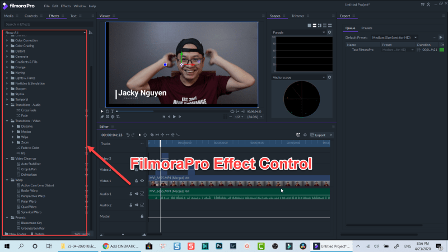The width and height of the screenshot is (448, 252).
Task: Switch to the Controls tab
Action: pyautogui.click(x=31, y=16)
